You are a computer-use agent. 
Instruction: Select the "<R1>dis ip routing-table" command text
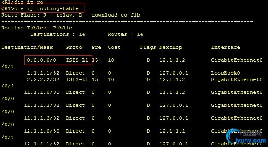[40, 8]
